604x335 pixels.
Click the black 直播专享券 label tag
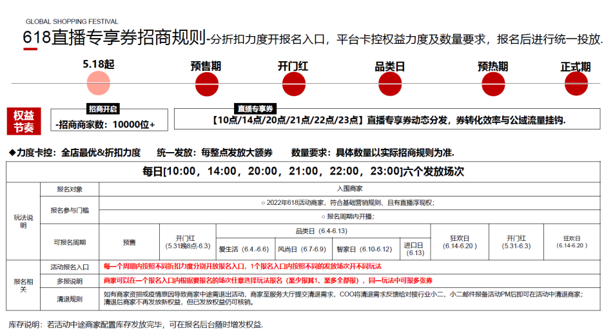tap(255, 109)
